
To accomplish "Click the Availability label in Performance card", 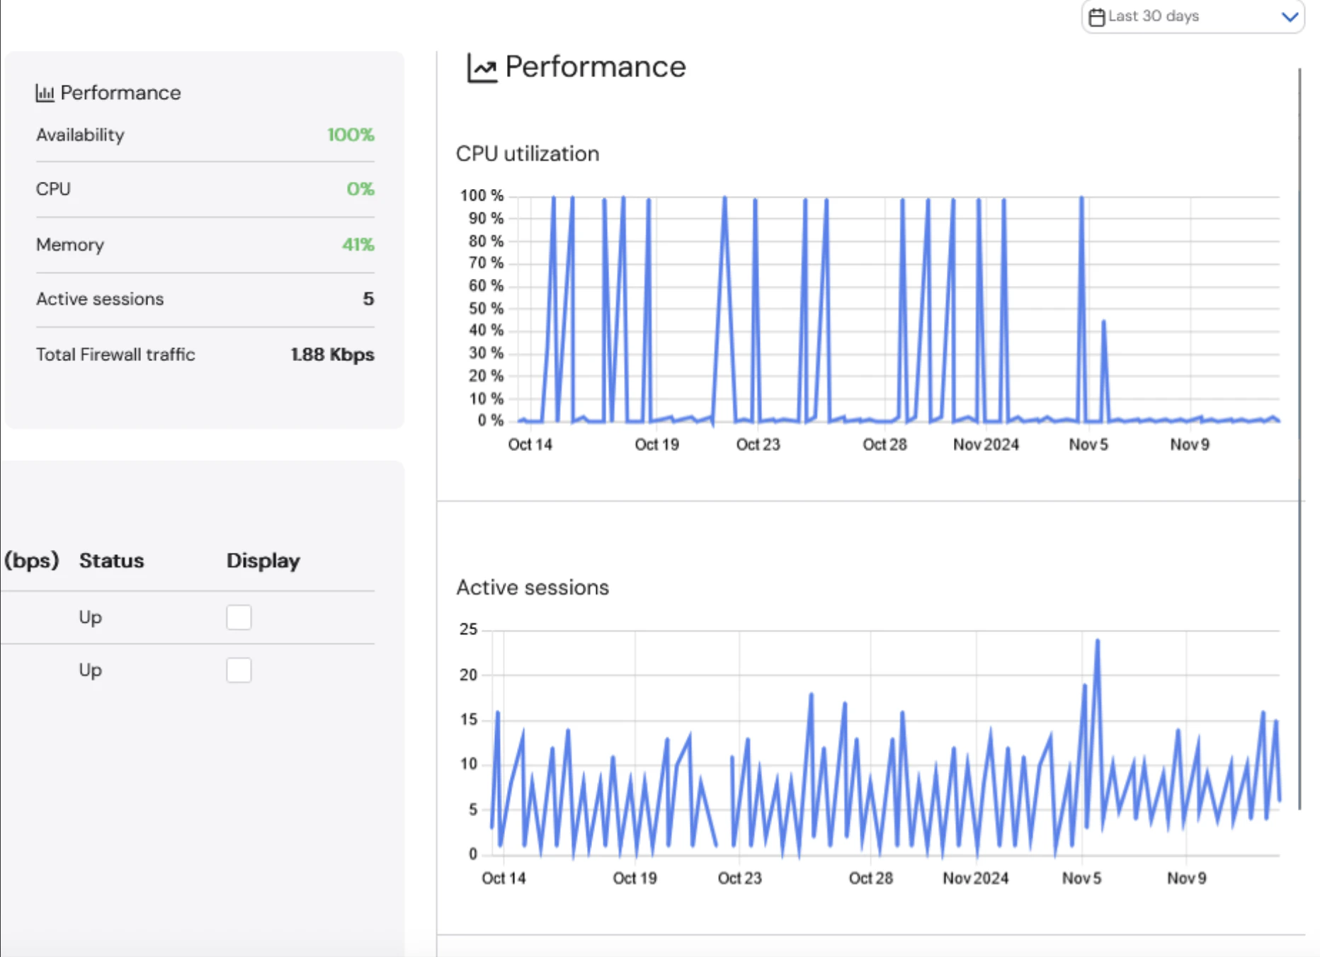I will click(x=80, y=134).
